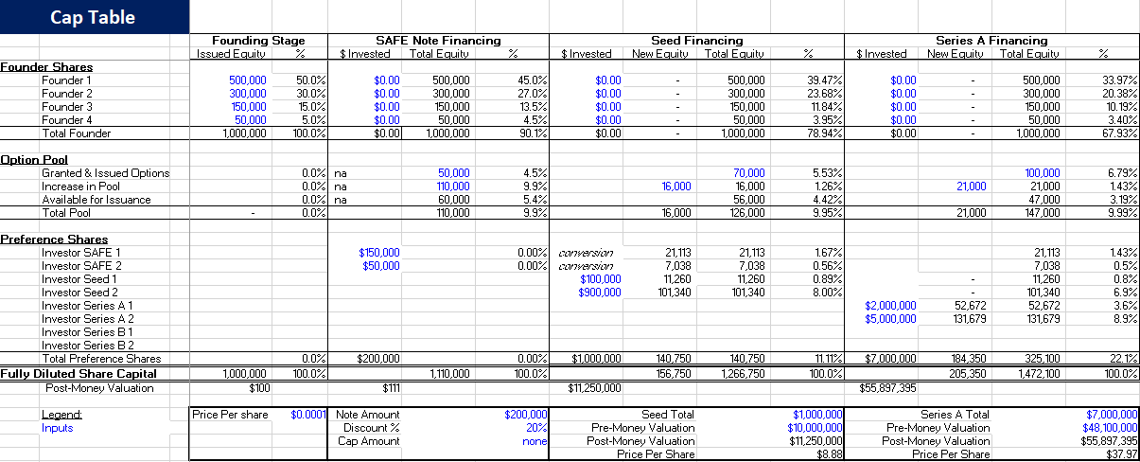Viewport: 1140px width, 462px height.
Task: Click the Total Founder row label
Action: click(77, 133)
